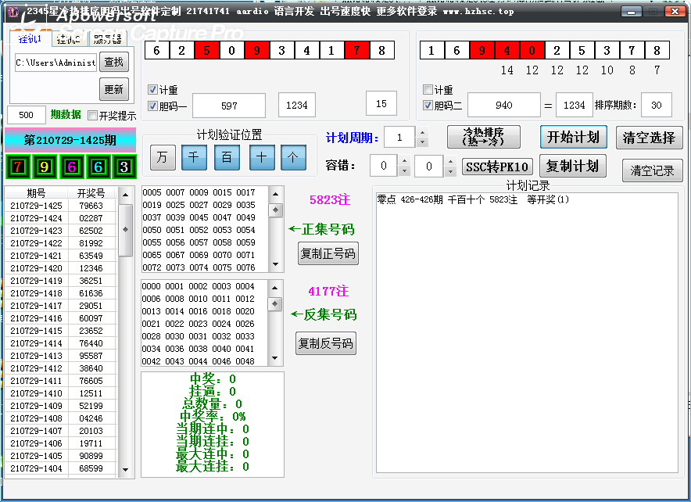Screen dimensions: 691x502
Task: Decrease 计划周期 with the down arrow
Action: click(x=422, y=142)
